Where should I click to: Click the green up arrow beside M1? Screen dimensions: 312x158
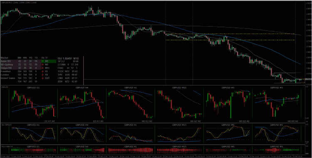click(42, 61)
